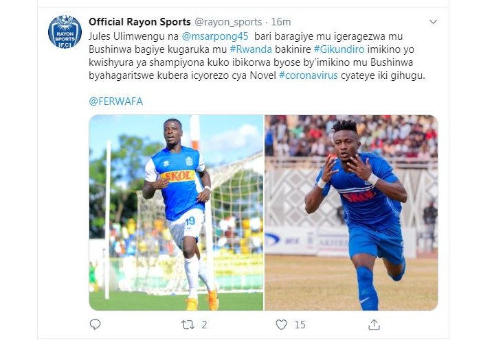Open the #Gikundiro hashtag

339,49
